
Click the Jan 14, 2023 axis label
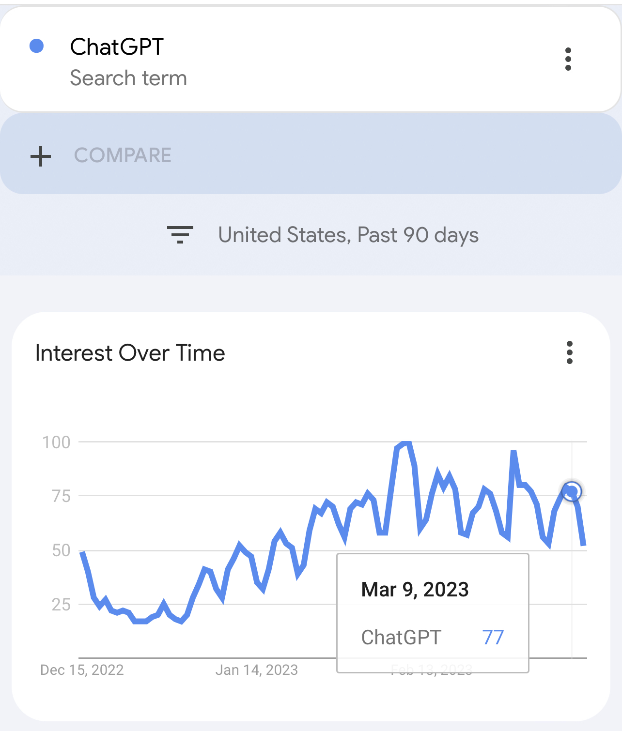(257, 670)
